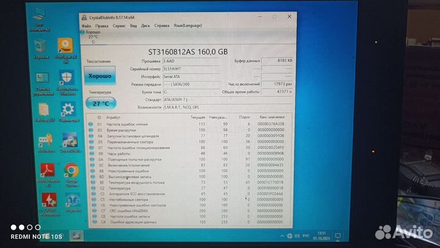Image resolution: width=440 pixels, height=248 pixels.
Task: Click status icon of Нестабильные сектора row
Action: 94,200
